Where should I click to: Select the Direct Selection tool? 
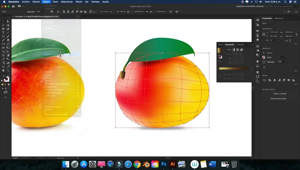click(x=8, y=21)
